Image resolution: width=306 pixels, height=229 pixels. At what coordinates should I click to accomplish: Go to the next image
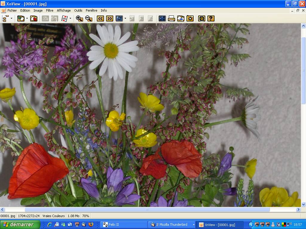click(110, 18)
